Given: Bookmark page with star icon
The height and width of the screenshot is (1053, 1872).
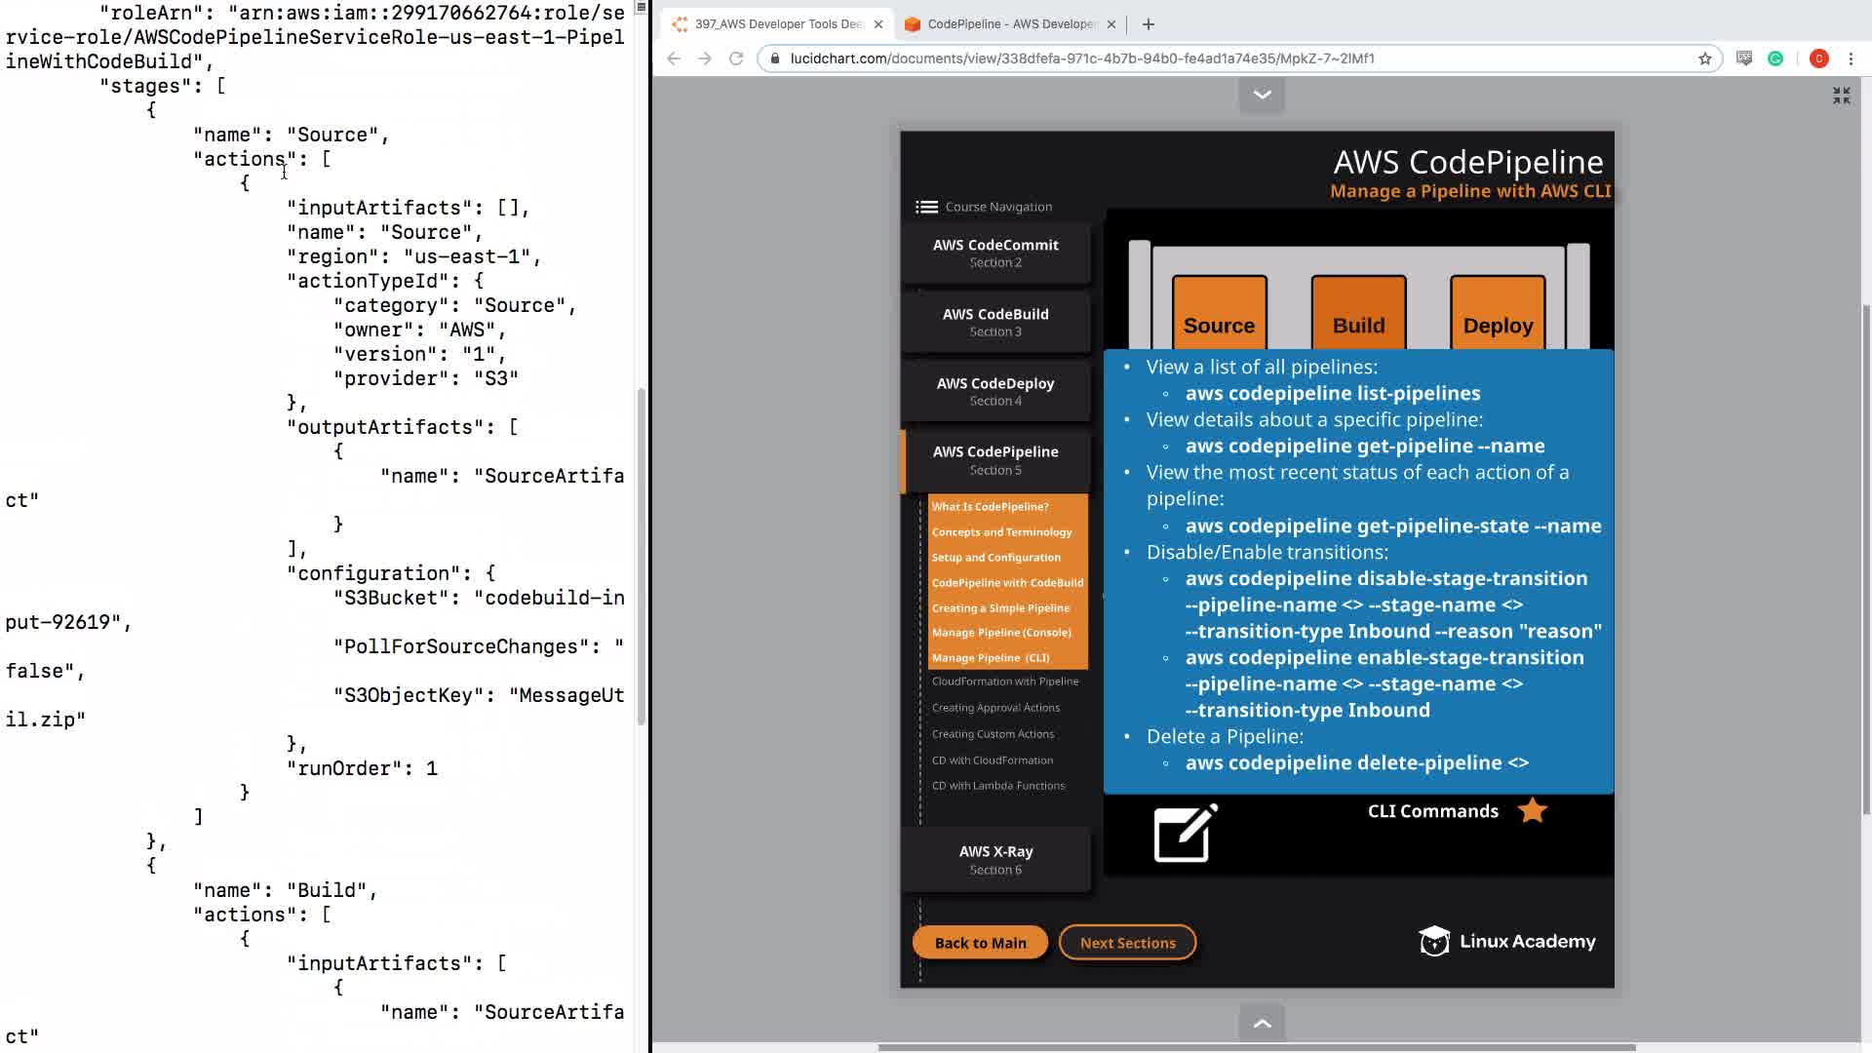Looking at the screenshot, I should pos(1704,58).
